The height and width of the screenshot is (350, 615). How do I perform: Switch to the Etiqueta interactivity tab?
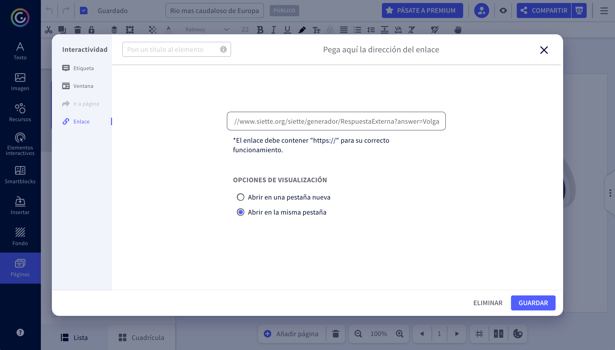[x=83, y=68]
